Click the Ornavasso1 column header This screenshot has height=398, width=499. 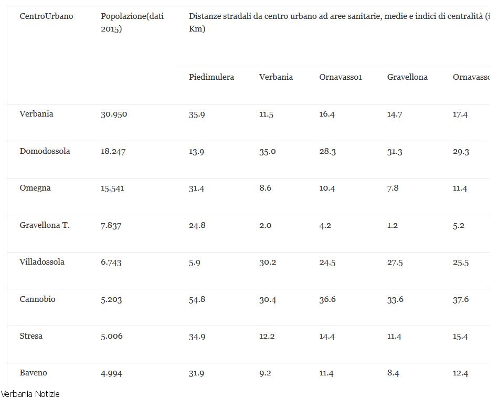pos(341,77)
